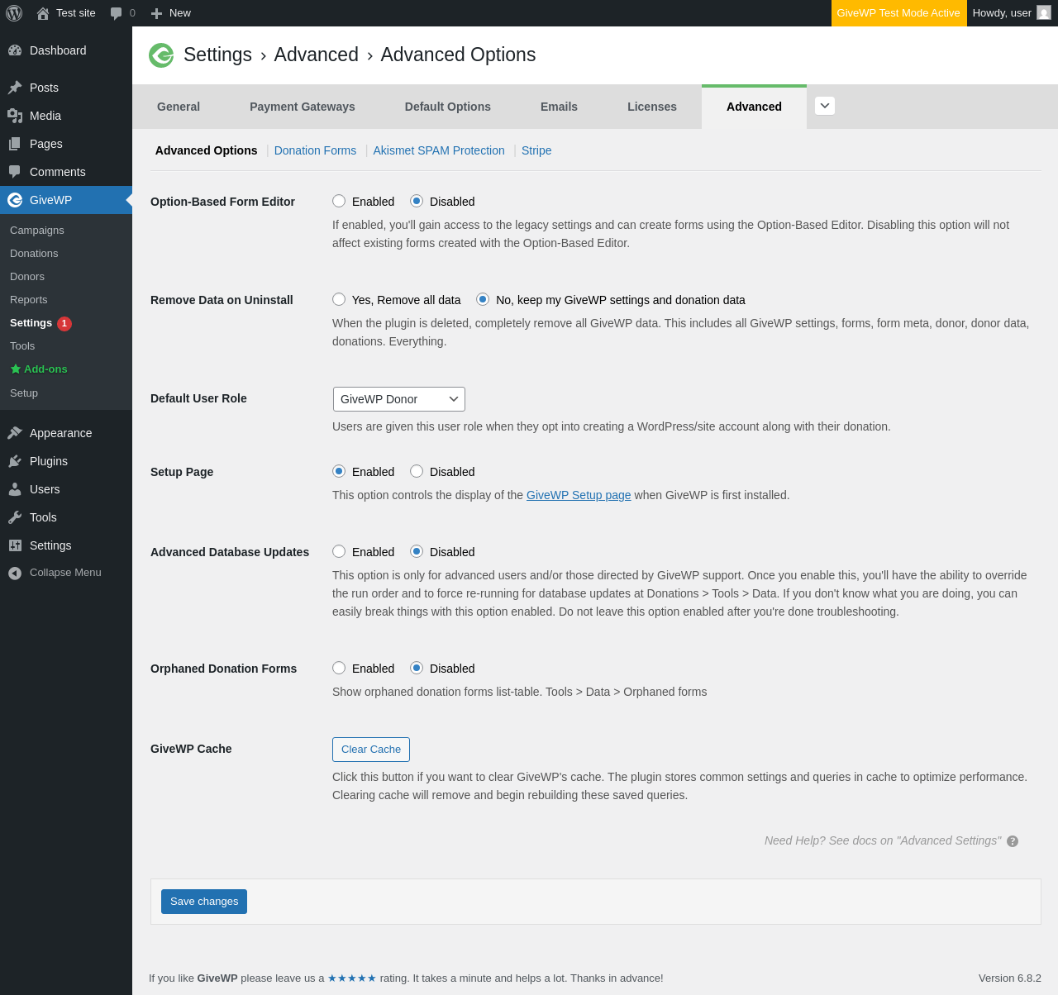The height and width of the screenshot is (995, 1058).
Task: Select Enabled for Setup Page
Action: [339, 471]
